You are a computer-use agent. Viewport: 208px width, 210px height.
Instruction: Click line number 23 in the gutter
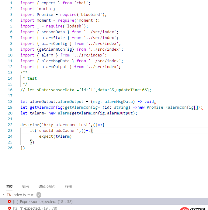pos(10,130)
